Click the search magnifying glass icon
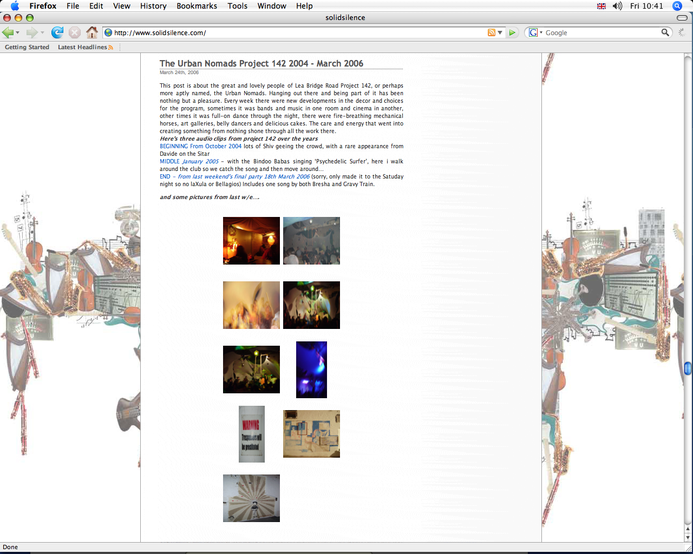 coord(665,32)
